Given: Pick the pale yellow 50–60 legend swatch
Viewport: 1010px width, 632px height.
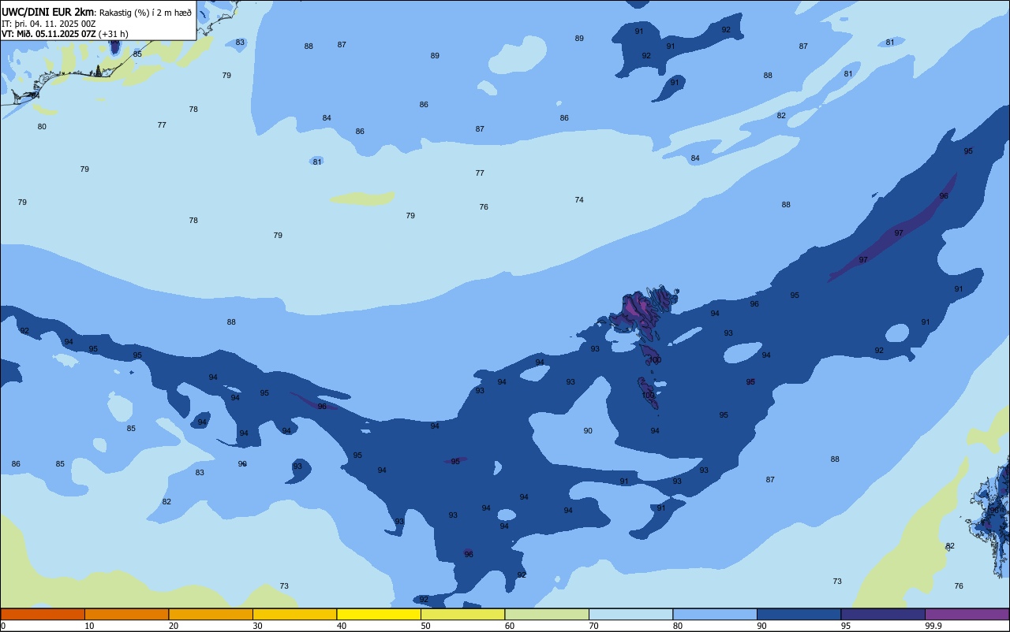Looking at the screenshot, I should coord(462,614).
